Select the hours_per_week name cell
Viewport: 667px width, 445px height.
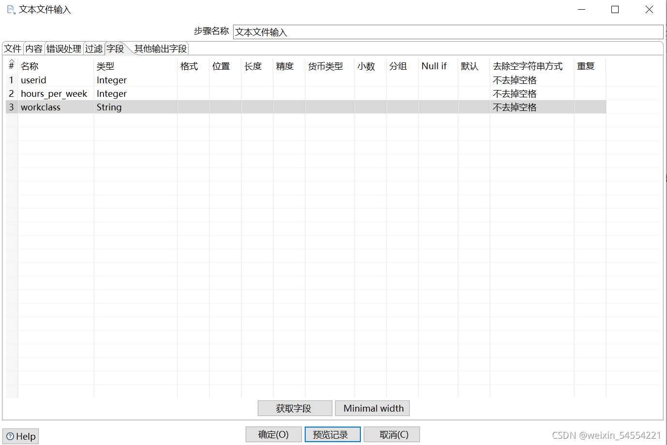(56, 93)
